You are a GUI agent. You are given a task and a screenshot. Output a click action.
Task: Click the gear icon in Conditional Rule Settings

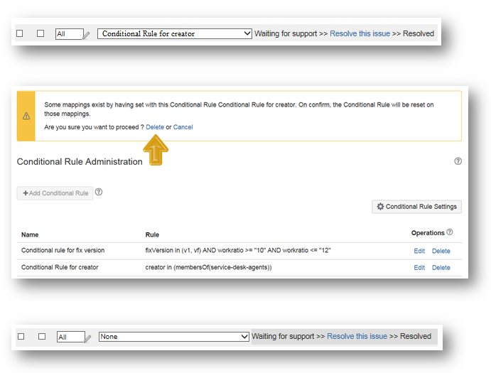click(380, 207)
